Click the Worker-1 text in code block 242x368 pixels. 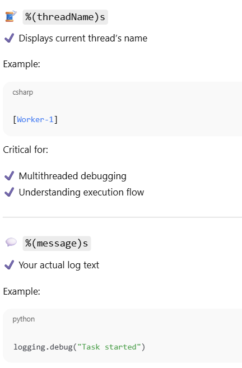click(x=35, y=119)
